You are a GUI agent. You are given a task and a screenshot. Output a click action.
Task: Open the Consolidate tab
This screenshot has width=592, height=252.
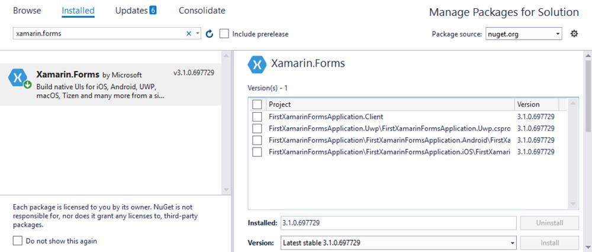[x=202, y=11]
